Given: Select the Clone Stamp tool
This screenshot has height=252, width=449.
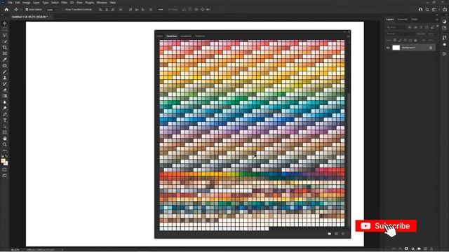Looking at the screenshot, I should (5, 78).
